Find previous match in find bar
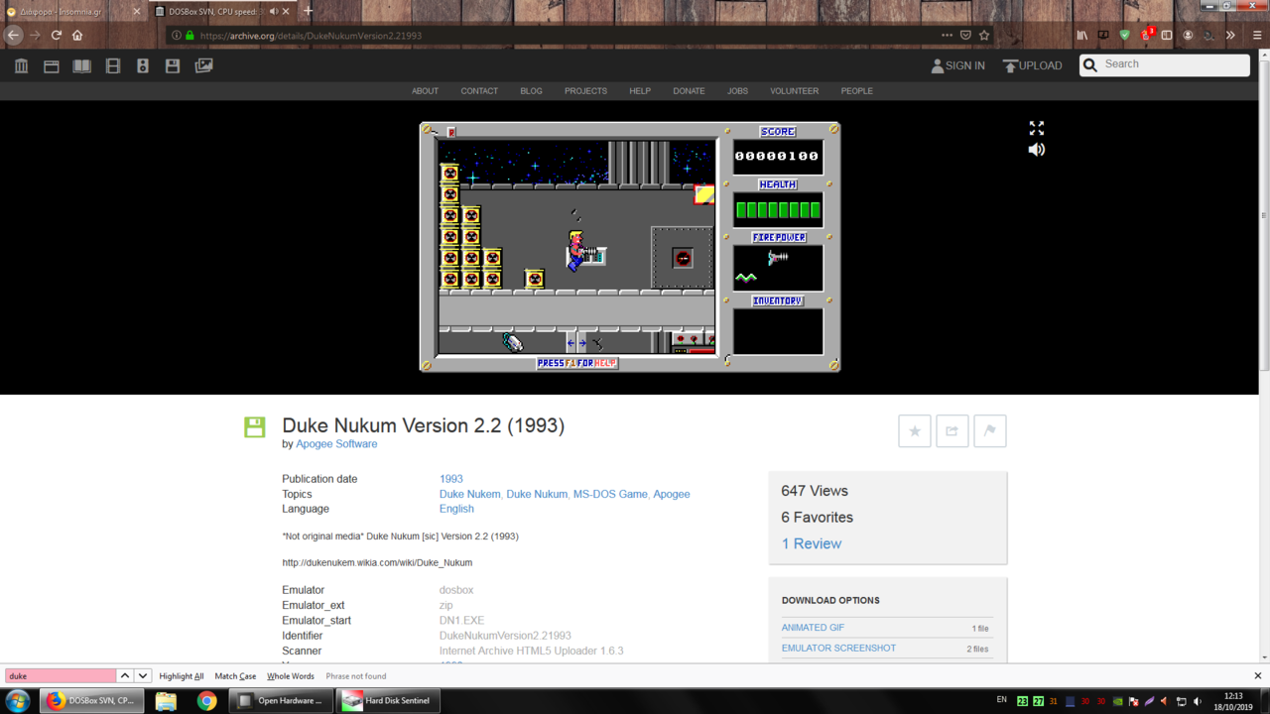Screen dimensions: 1270x714 [125, 676]
